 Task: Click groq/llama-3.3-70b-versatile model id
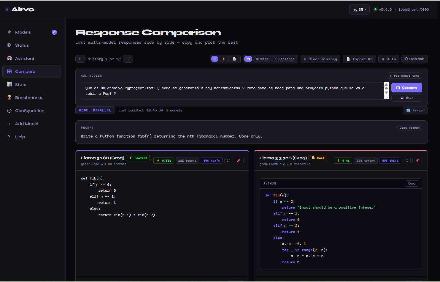click(x=285, y=164)
